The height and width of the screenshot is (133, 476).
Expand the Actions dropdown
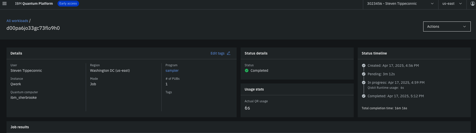pos(447,26)
